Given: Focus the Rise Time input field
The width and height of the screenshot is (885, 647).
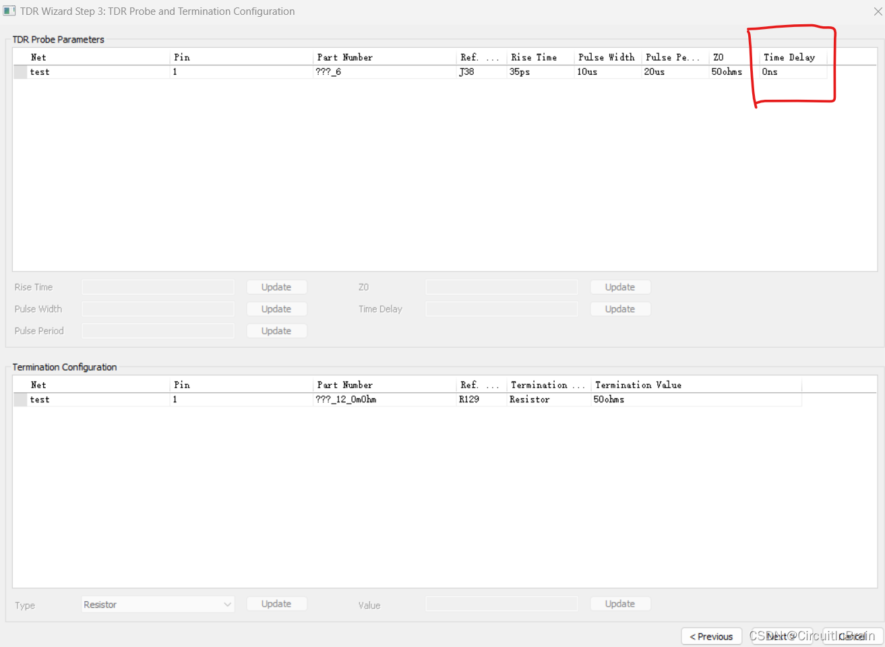Looking at the screenshot, I should click(158, 287).
